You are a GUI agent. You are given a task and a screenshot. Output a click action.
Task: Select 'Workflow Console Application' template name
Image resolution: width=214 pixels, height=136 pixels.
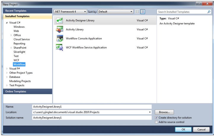tap(84, 39)
